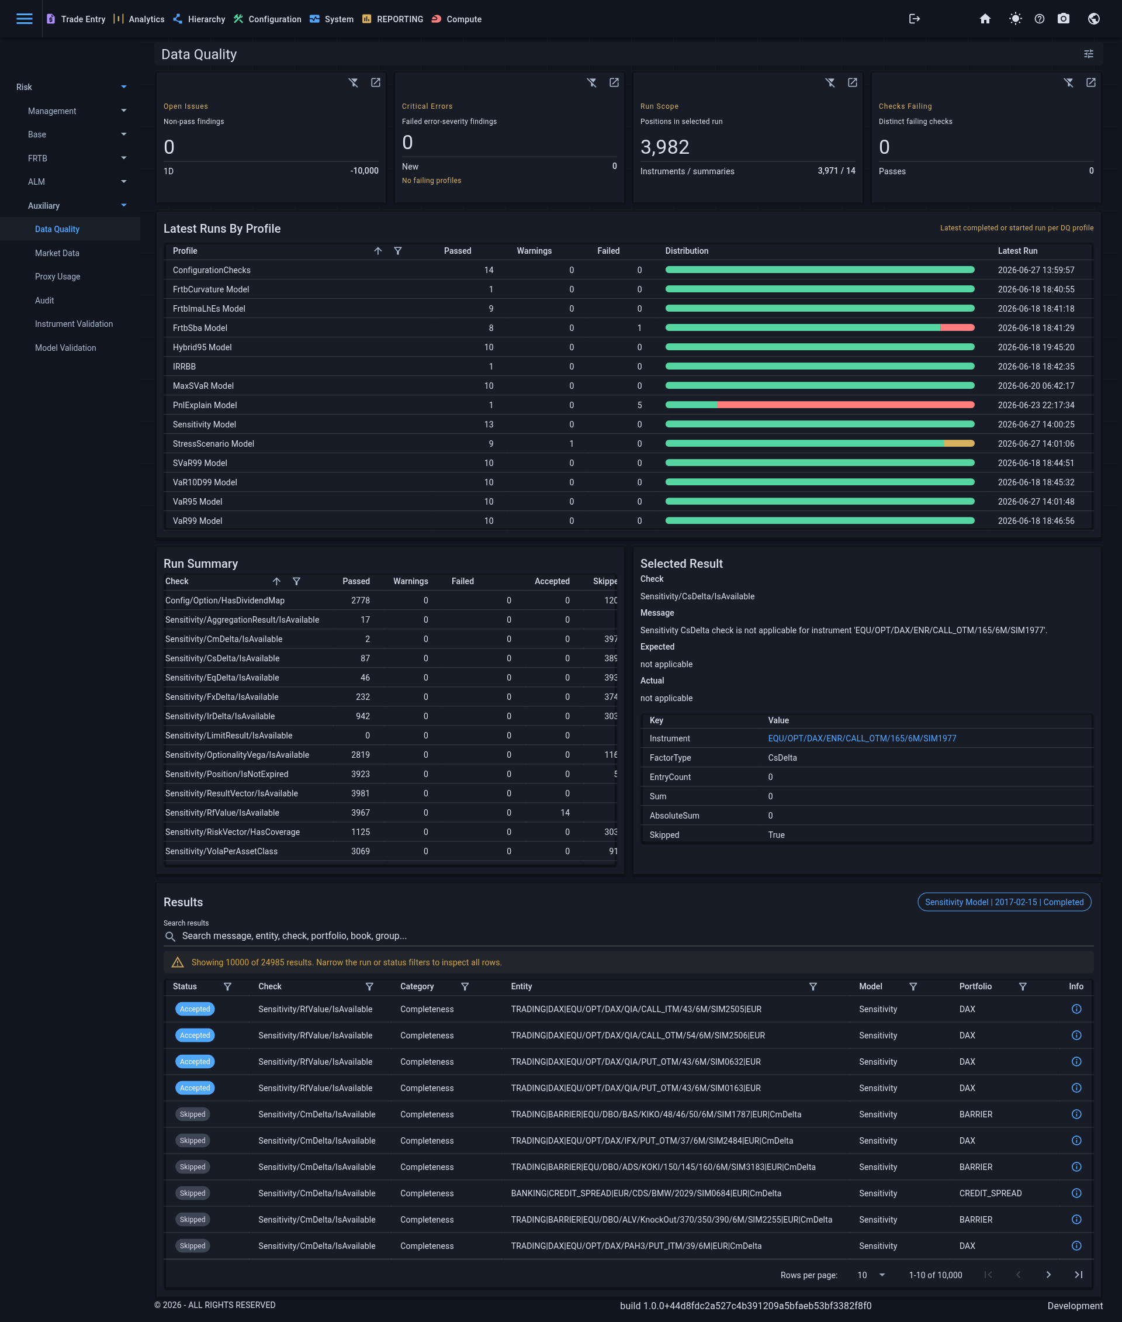Open Analytics menu
The image size is (1122, 1322).
tap(138, 19)
